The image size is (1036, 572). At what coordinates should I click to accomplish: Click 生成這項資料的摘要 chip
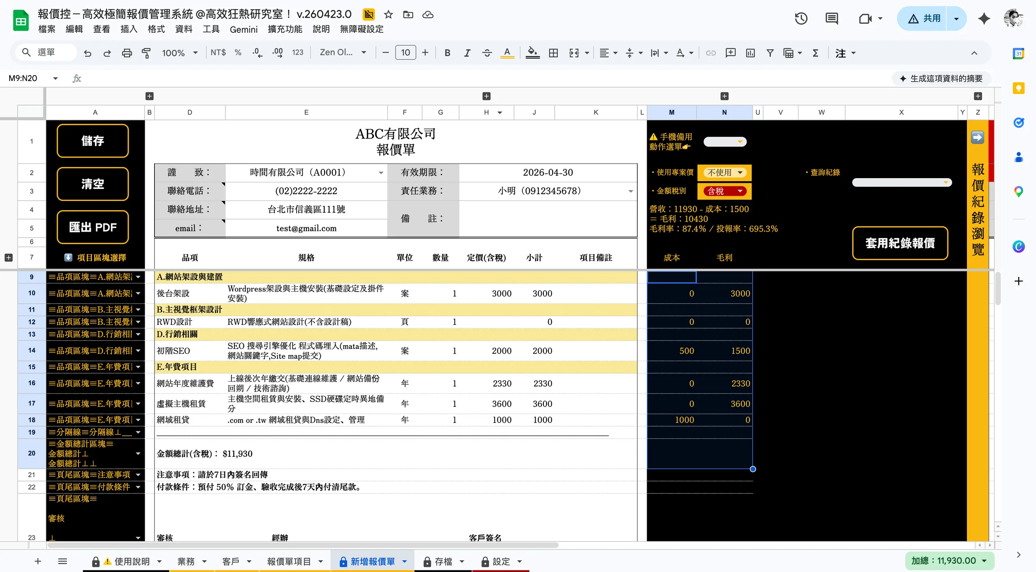[x=941, y=79]
